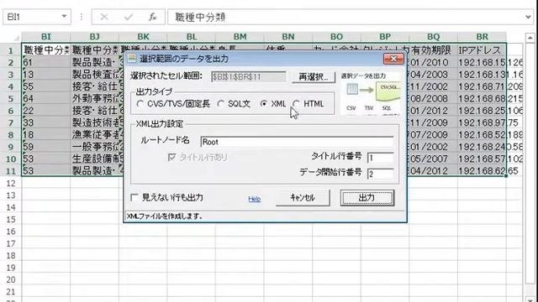Click the 出力 button
Screen dimensions: 538x302
pyautogui.click(x=367, y=198)
